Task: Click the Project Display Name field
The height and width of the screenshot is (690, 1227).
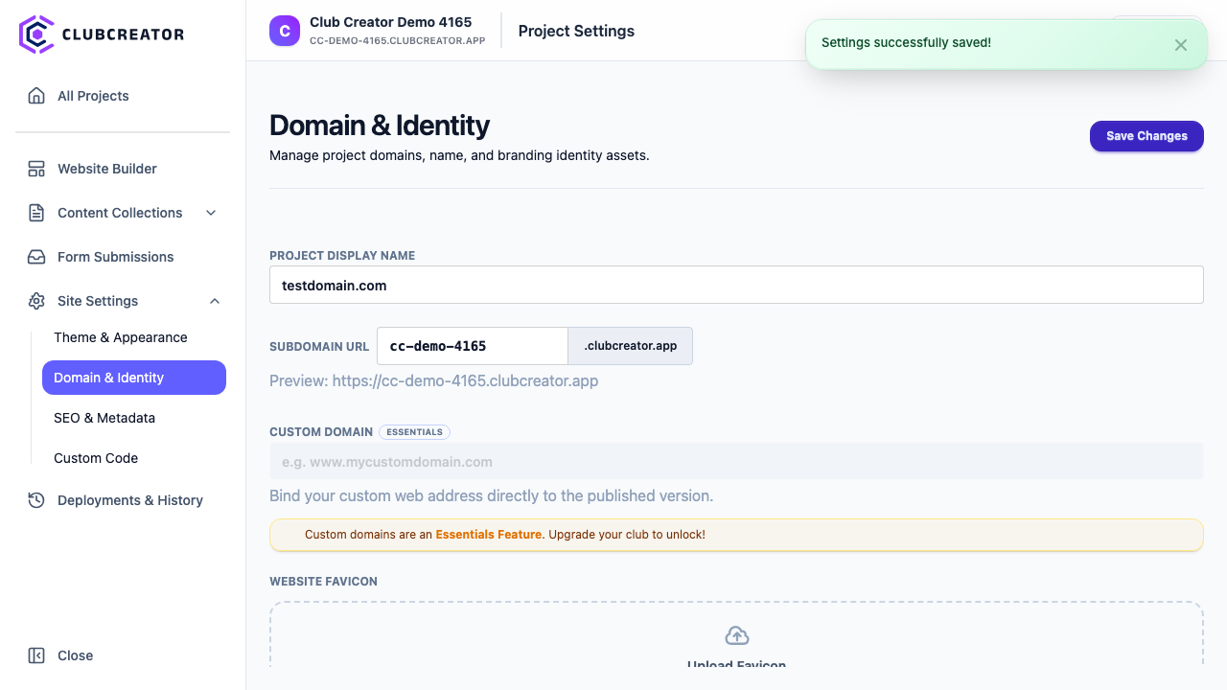Action: point(736,285)
